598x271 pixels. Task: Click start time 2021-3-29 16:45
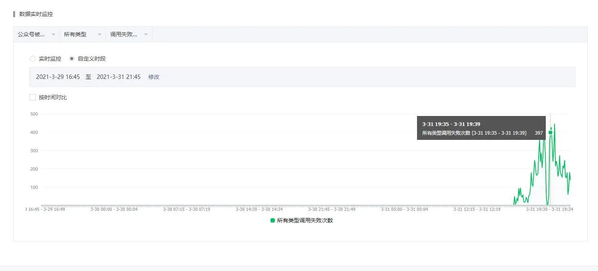[x=58, y=77]
